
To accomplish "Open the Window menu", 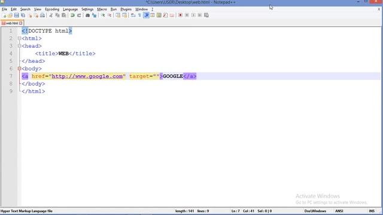I will [141, 10].
